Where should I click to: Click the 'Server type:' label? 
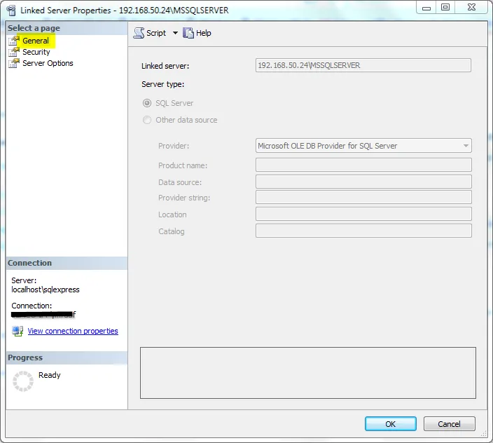[x=163, y=84]
